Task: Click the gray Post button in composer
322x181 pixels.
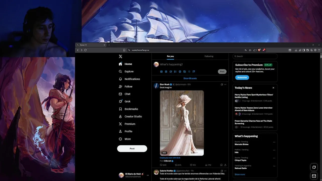Action: pyautogui.click(x=222, y=72)
